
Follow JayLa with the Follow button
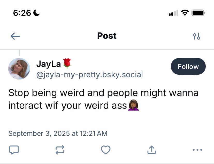[188, 66]
